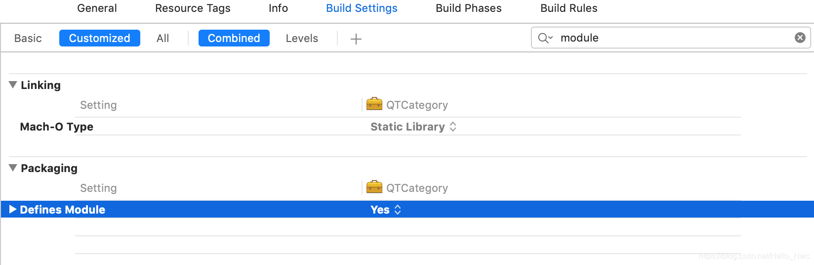
Task: Open the Defines Module Yes popup
Action: pos(386,210)
